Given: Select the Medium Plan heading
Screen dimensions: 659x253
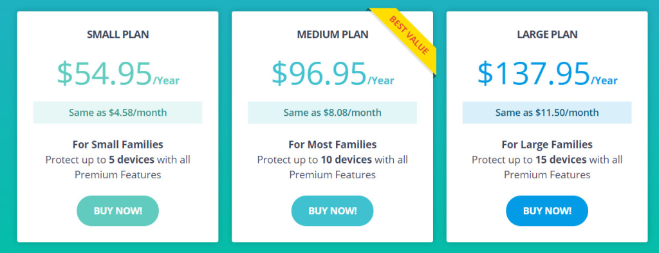Looking at the screenshot, I should click(x=333, y=35).
